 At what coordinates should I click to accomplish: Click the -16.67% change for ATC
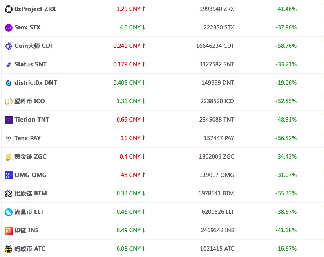[286, 249]
